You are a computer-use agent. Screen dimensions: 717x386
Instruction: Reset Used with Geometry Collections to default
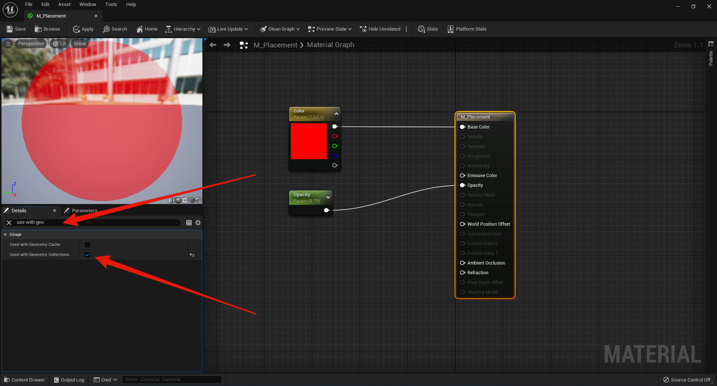point(192,255)
